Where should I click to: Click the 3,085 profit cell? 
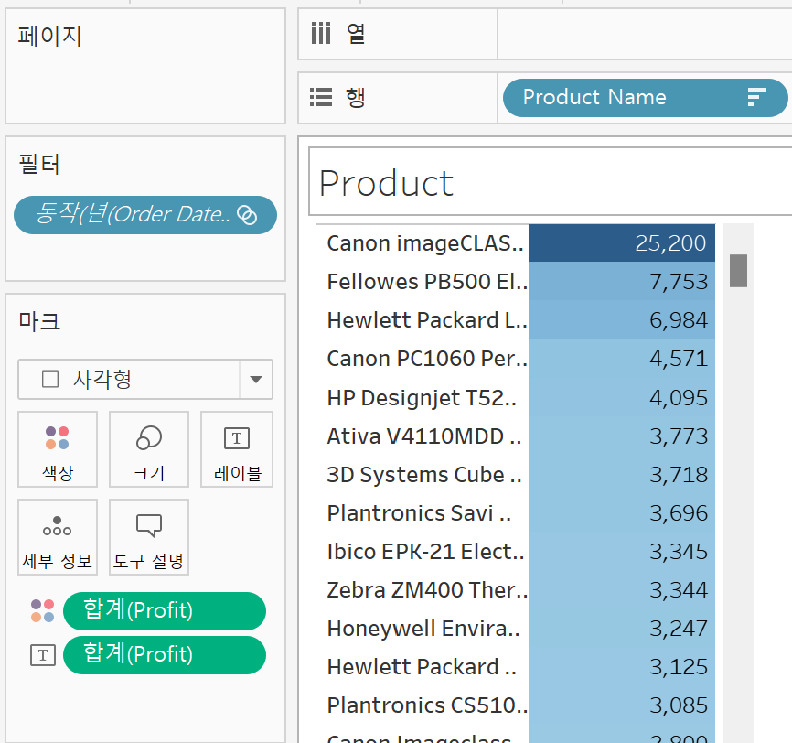pos(622,705)
